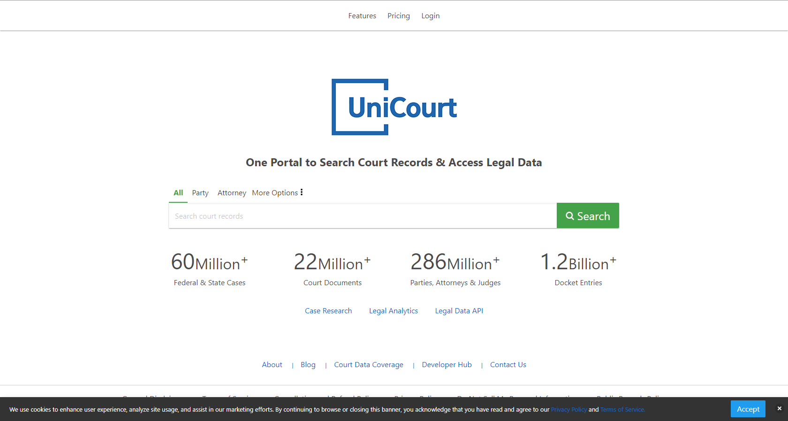Focus the Search court records field
The height and width of the screenshot is (421, 788).
(x=363, y=216)
